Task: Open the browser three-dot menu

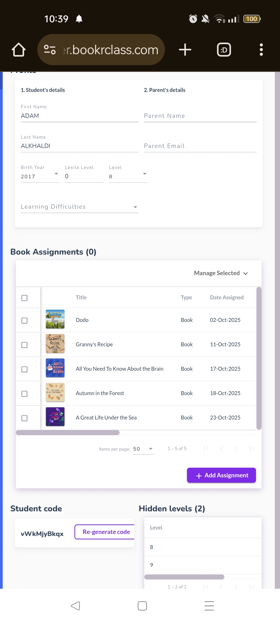Action: 261,50
